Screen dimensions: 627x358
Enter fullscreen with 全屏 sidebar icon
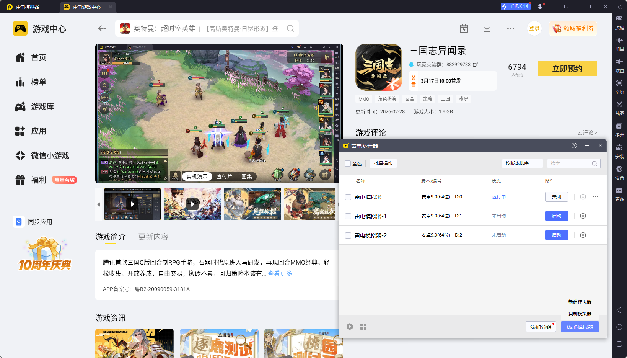coord(619,87)
